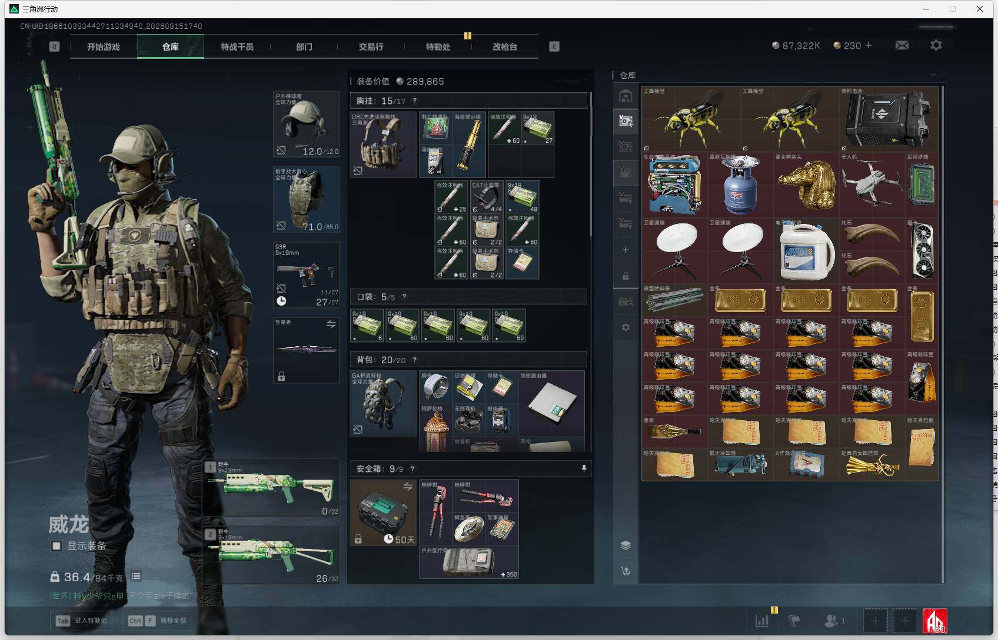Screen dimensions: 998x640
Task: Click the E key hint beside the tabs
Action: [554, 46]
